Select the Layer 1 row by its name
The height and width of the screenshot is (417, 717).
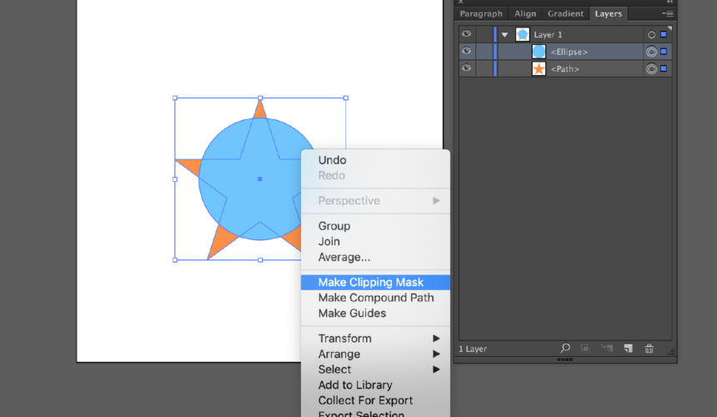[x=548, y=35]
